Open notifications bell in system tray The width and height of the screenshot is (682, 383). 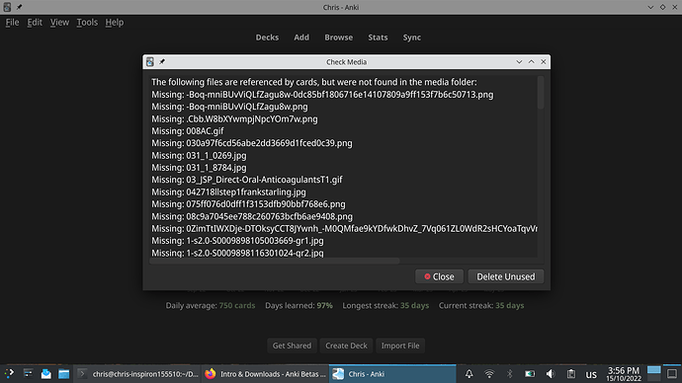[x=469, y=374]
